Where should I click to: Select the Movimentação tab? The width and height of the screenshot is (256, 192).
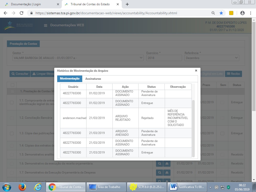[x=69, y=79]
